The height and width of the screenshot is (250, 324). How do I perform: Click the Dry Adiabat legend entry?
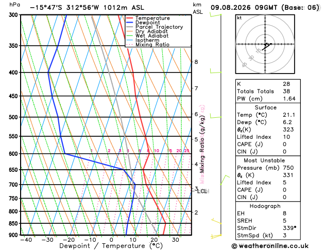coord(147,31)
